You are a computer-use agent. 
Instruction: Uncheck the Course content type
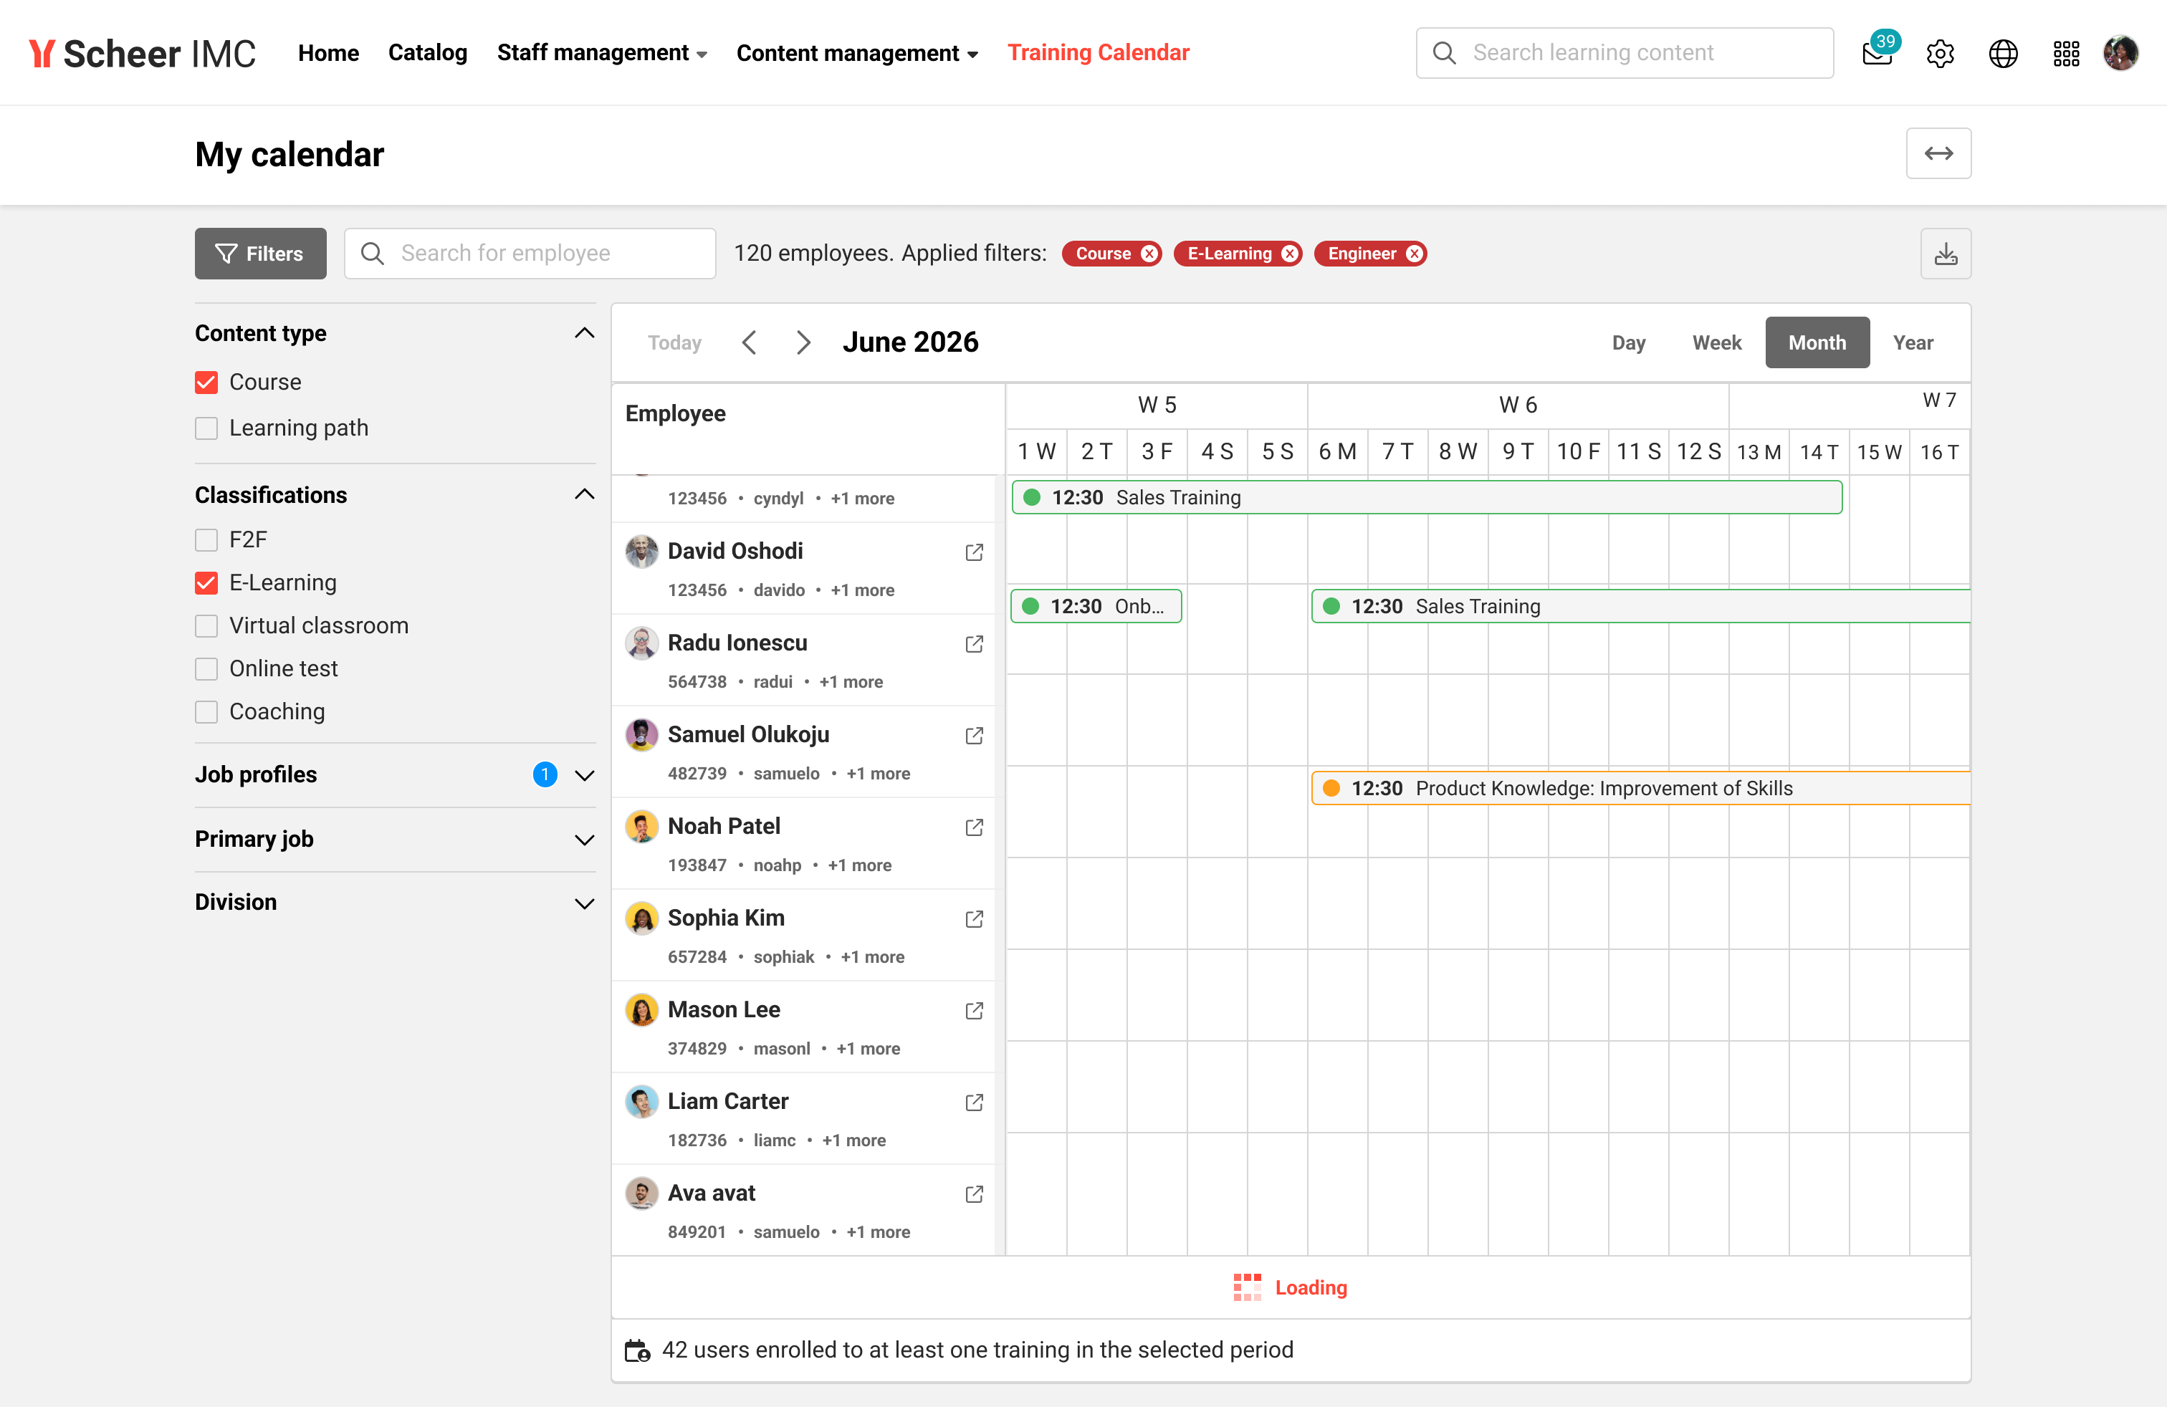[206, 383]
